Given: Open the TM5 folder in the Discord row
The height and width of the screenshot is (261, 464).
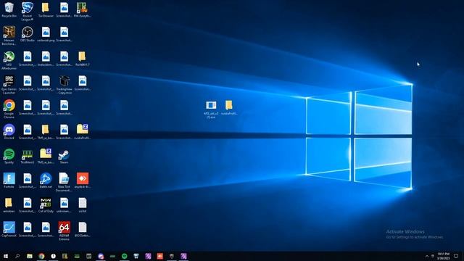Looking at the screenshot, I should pyautogui.click(x=46, y=132).
